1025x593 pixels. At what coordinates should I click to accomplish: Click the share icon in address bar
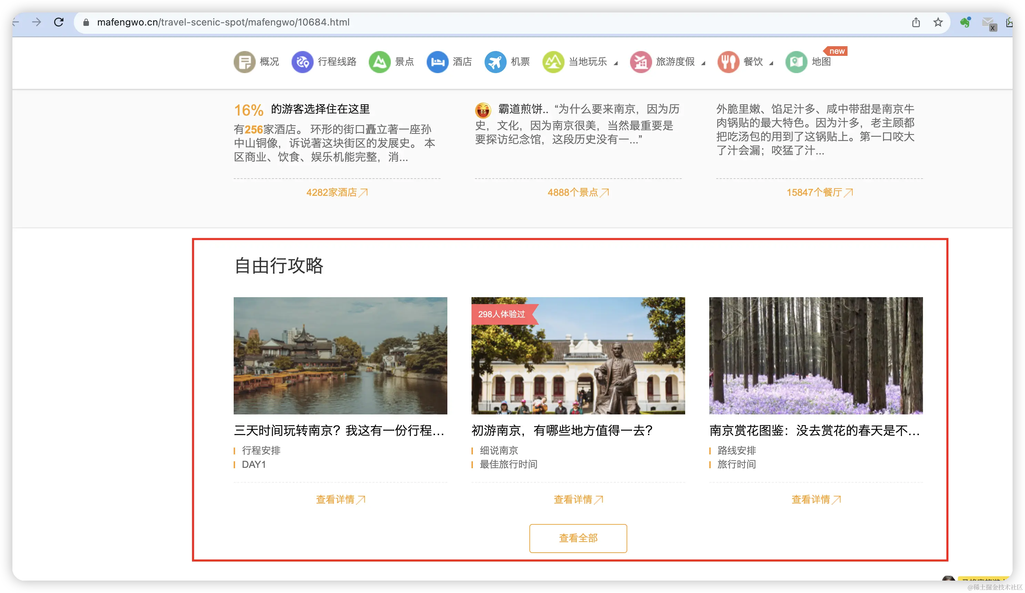point(916,22)
